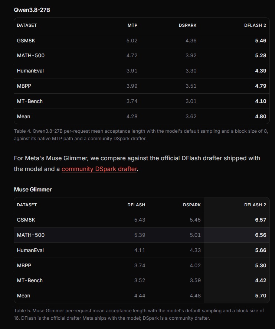Select the MT-Bench row in Muse Glimmer table
The height and width of the screenshot is (329, 275).
click(x=142, y=281)
